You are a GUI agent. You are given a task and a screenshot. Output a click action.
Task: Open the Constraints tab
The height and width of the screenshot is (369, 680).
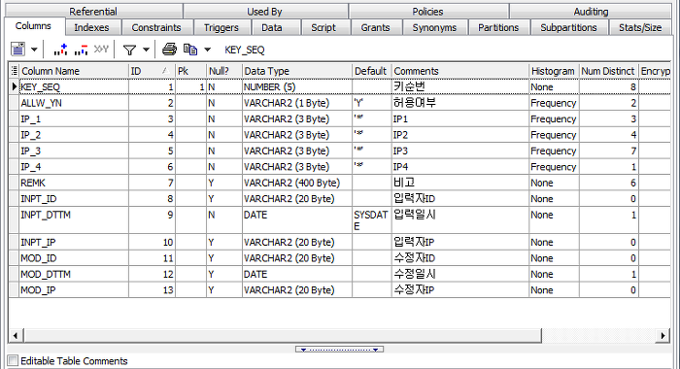[156, 28]
